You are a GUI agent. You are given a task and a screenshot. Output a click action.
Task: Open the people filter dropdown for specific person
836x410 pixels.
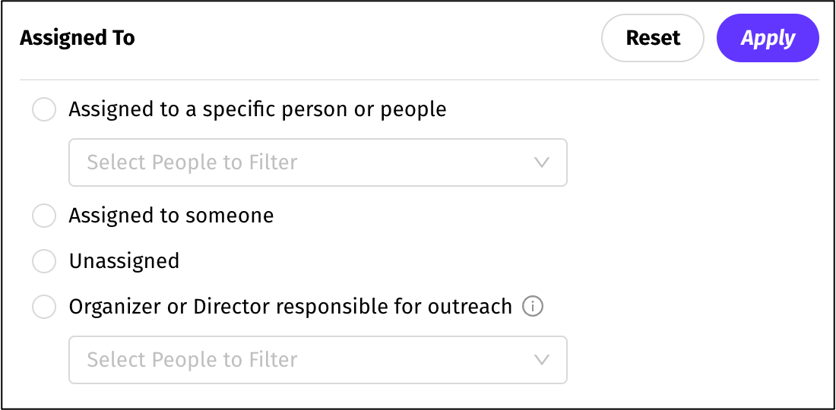(318, 162)
